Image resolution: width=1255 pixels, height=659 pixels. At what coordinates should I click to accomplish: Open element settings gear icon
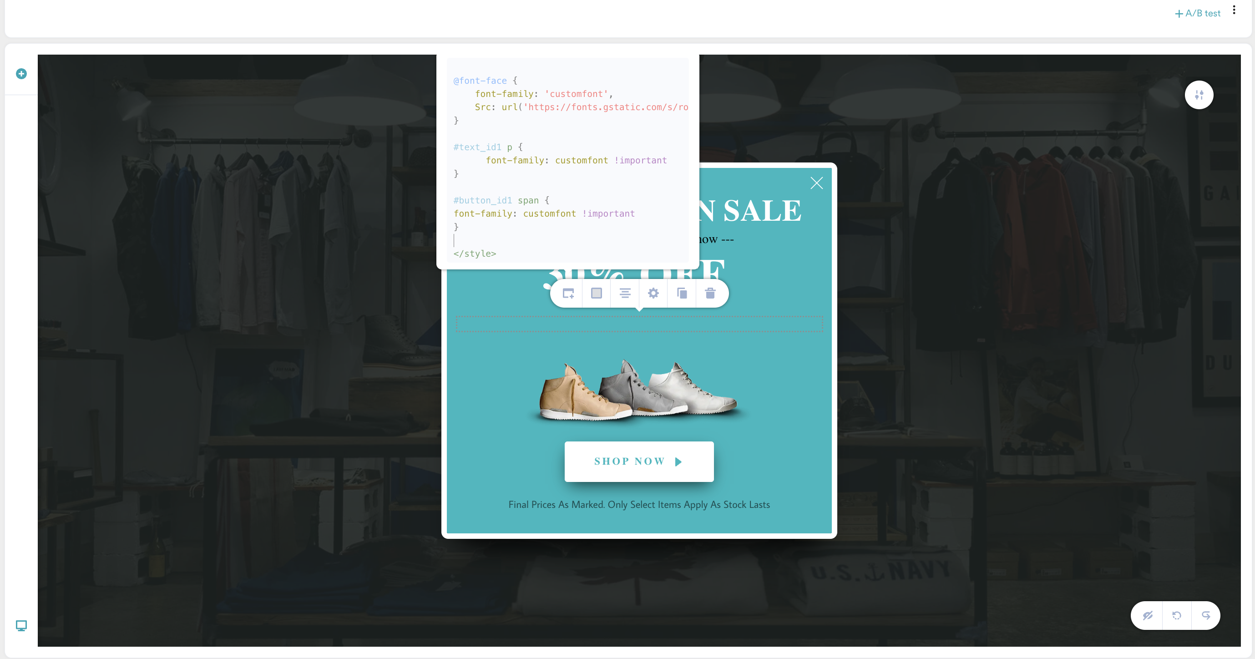click(653, 293)
